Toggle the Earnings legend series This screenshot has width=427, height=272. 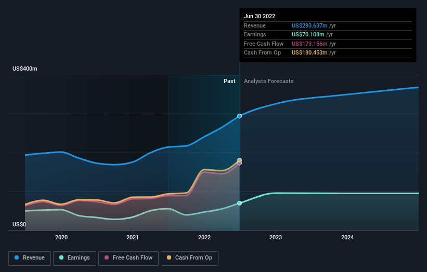pos(74,258)
